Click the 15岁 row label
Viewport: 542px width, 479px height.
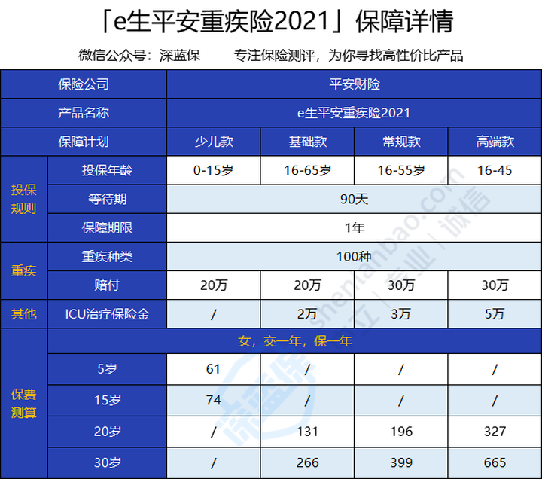click(107, 400)
